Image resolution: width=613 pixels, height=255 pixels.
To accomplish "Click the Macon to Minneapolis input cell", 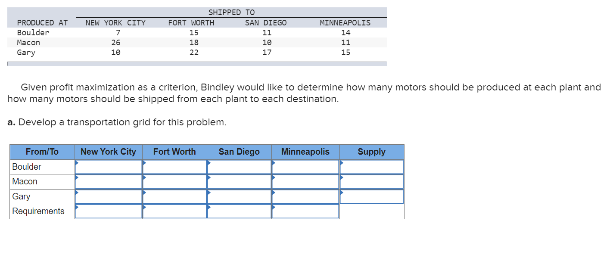I will point(305,181).
